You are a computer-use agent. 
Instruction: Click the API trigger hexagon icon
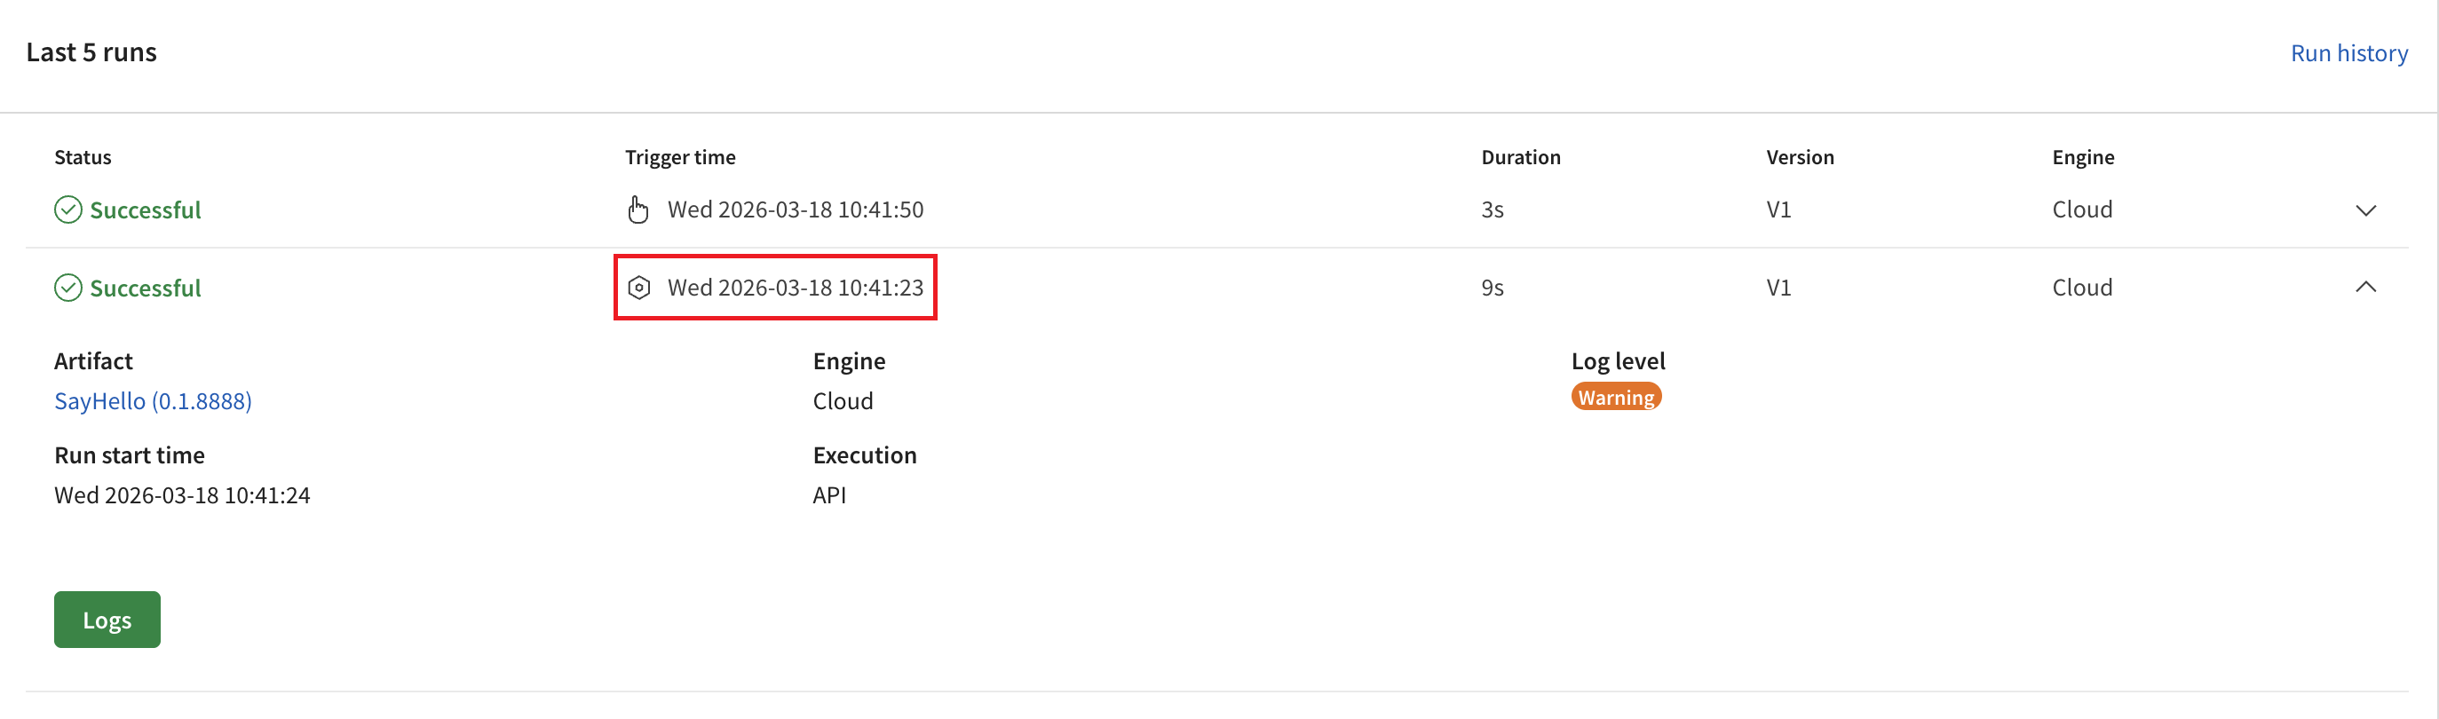pos(639,288)
